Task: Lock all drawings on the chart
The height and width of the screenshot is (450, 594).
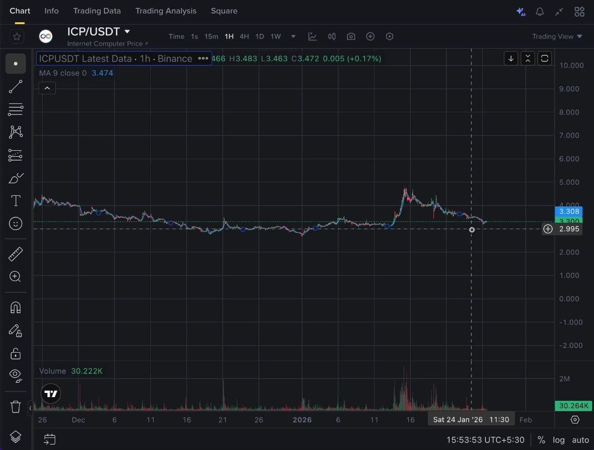Action: coord(15,354)
